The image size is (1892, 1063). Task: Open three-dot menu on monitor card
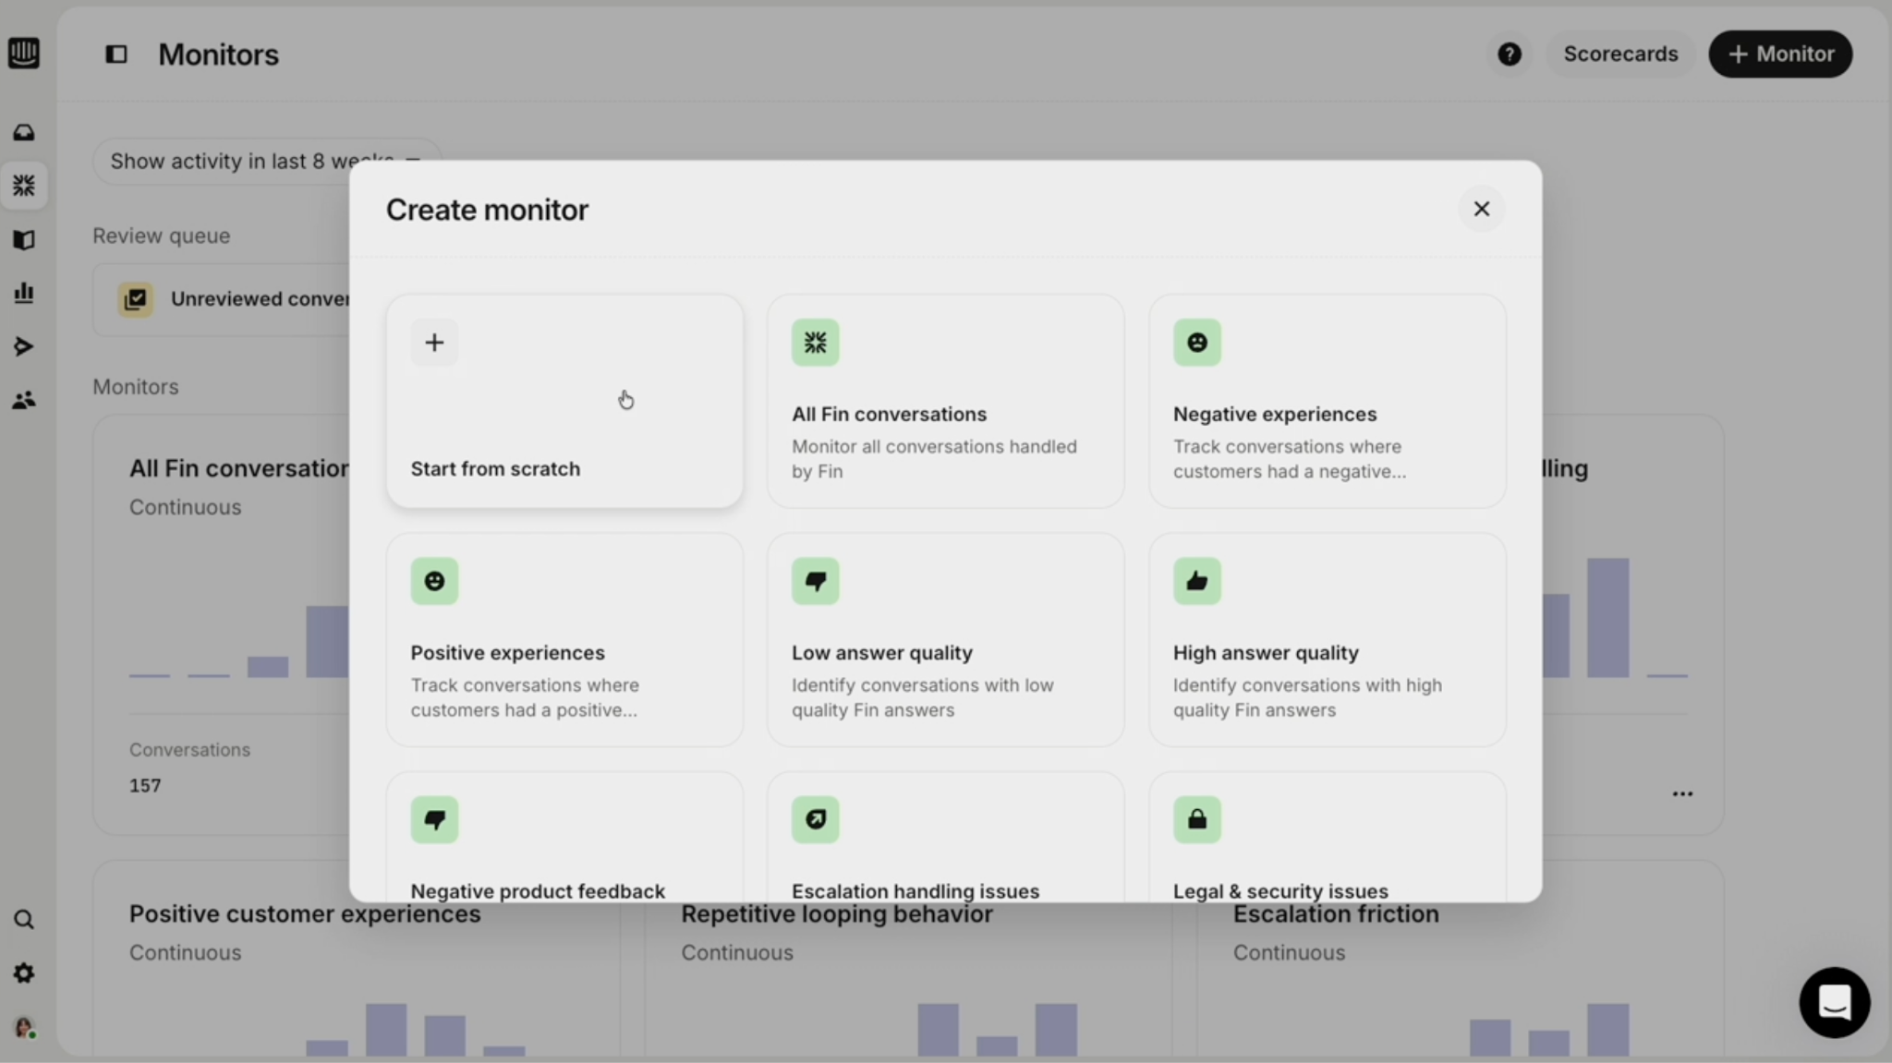[1682, 794]
